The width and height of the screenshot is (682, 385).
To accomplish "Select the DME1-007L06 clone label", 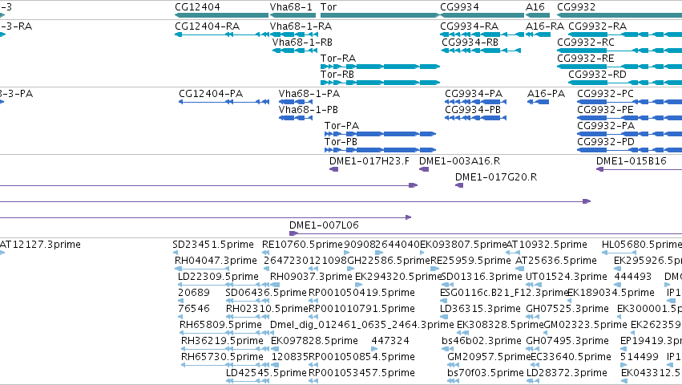I will 324,225.
